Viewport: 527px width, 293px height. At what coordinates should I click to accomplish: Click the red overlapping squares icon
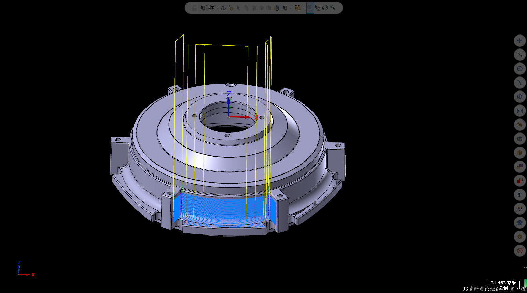coord(519,181)
